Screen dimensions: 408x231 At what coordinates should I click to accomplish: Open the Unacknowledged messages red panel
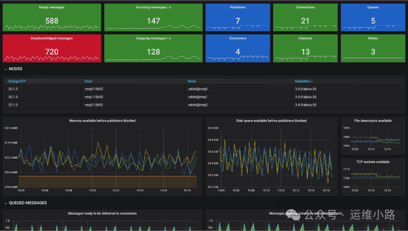pyautogui.click(x=52, y=49)
